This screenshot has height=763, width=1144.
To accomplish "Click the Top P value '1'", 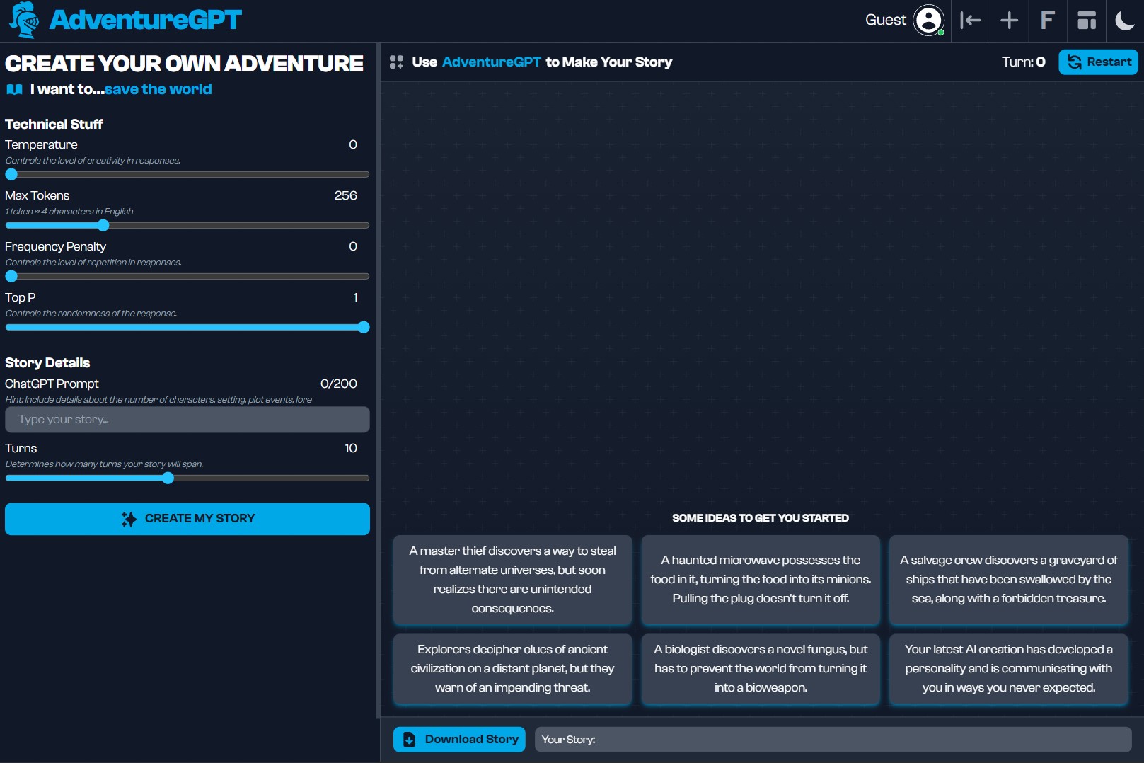I will (x=355, y=297).
